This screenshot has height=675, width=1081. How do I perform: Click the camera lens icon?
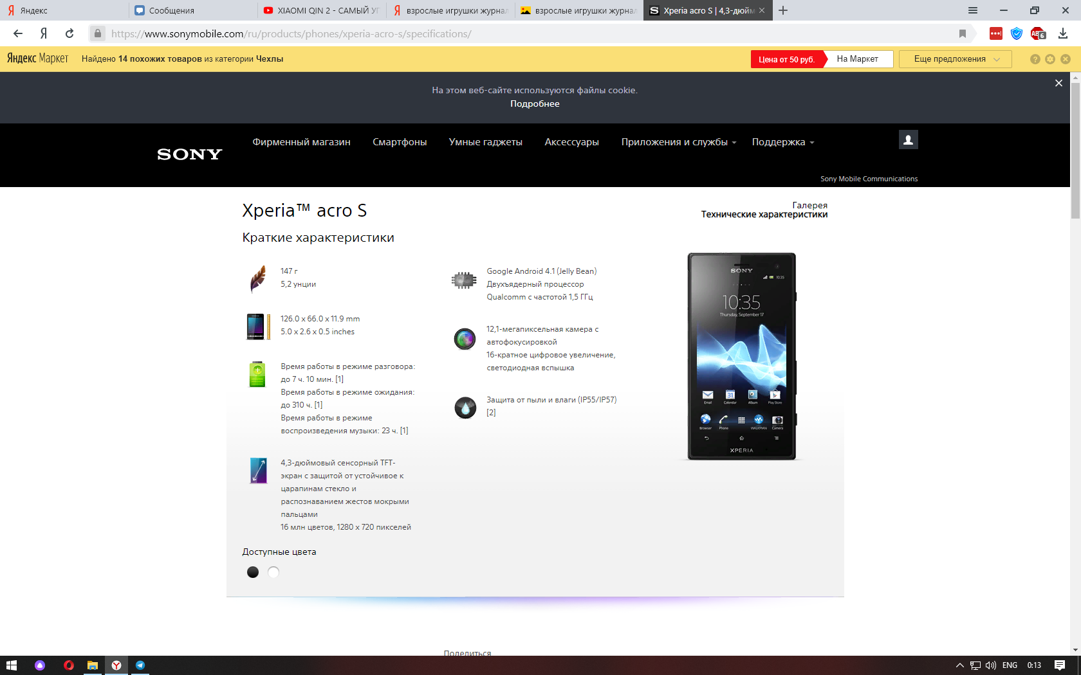point(465,338)
